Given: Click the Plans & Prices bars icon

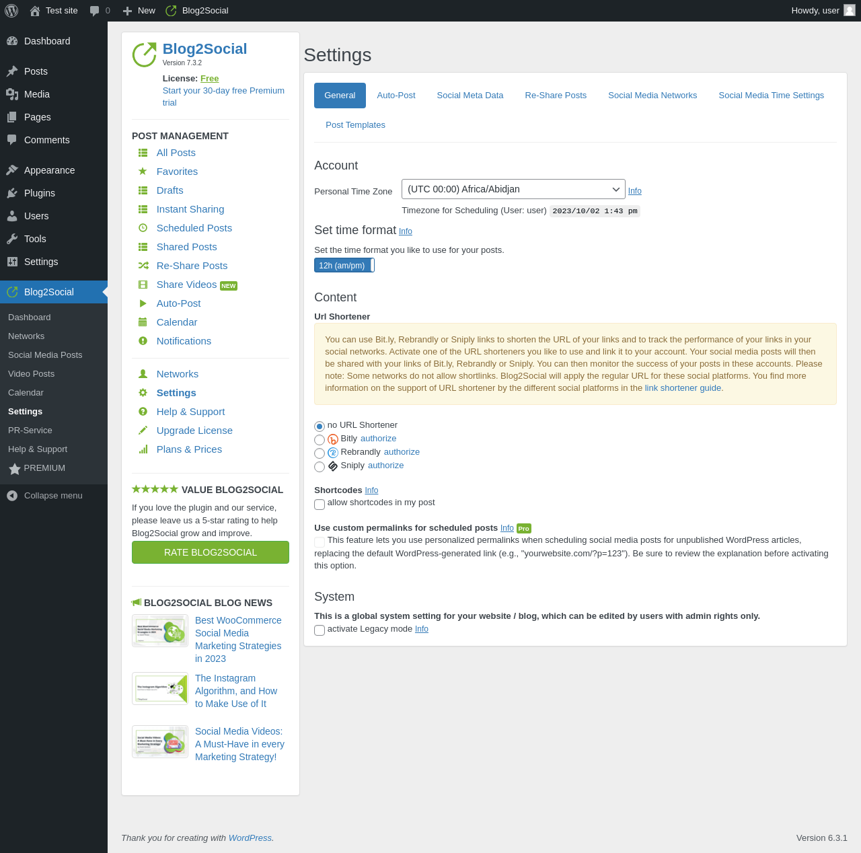Looking at the screenshot, I should pyautogui.click(x=143, y=449).
